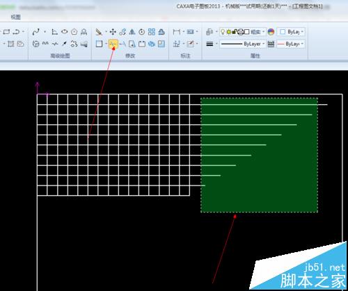
Task: Click the layer color square in layer box
Action: coord(247,32)
